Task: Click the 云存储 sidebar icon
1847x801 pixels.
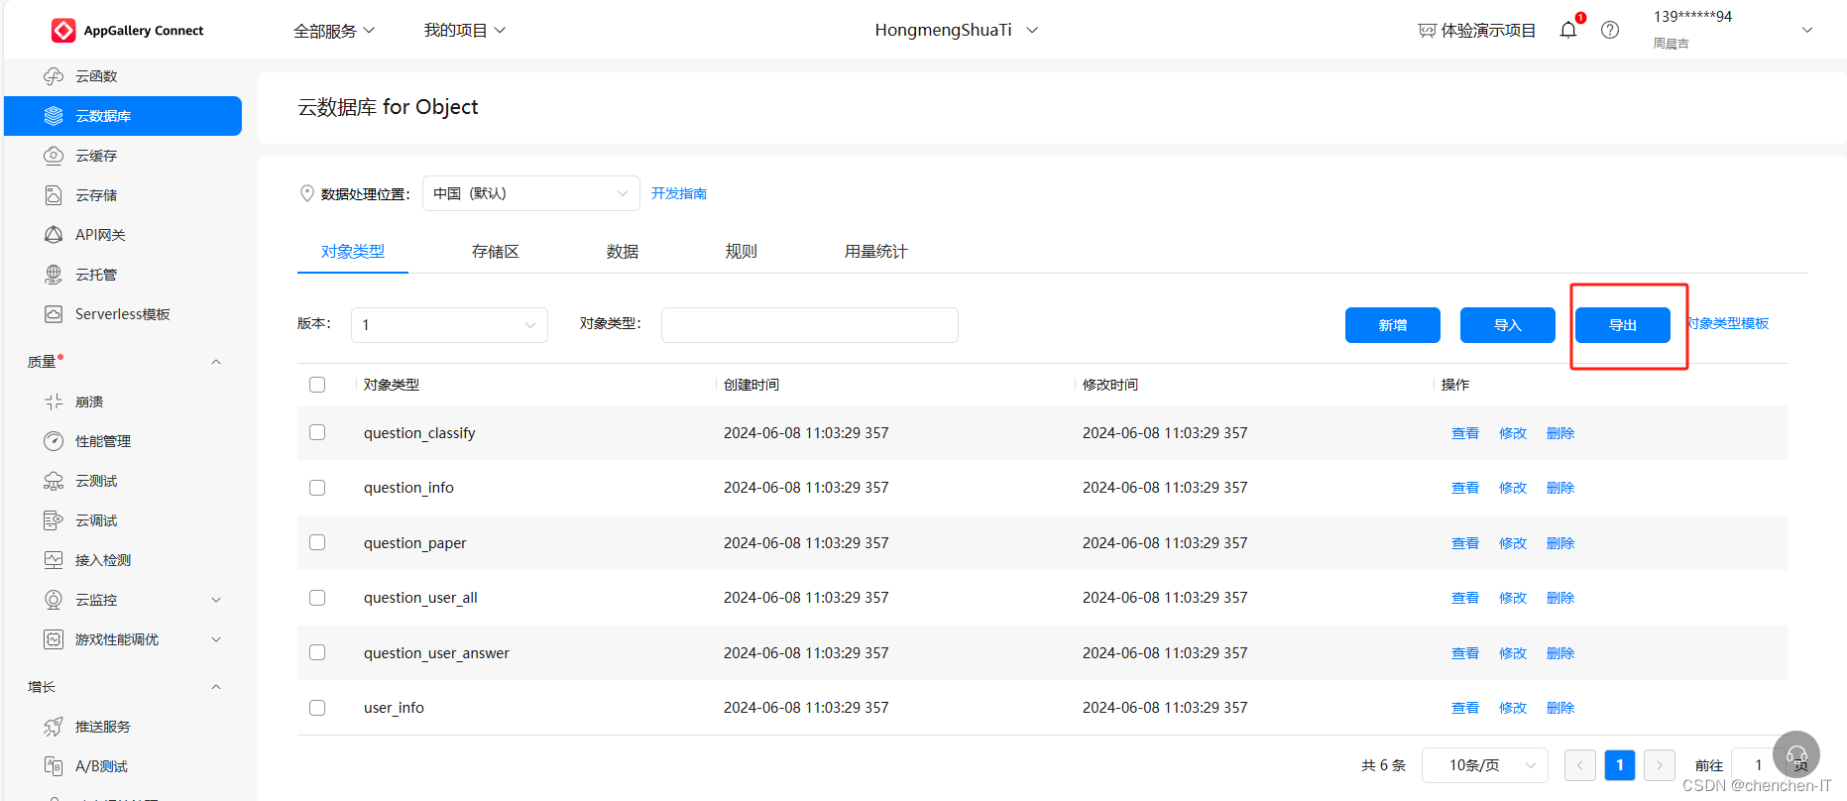Action: [x=54, y=195]
